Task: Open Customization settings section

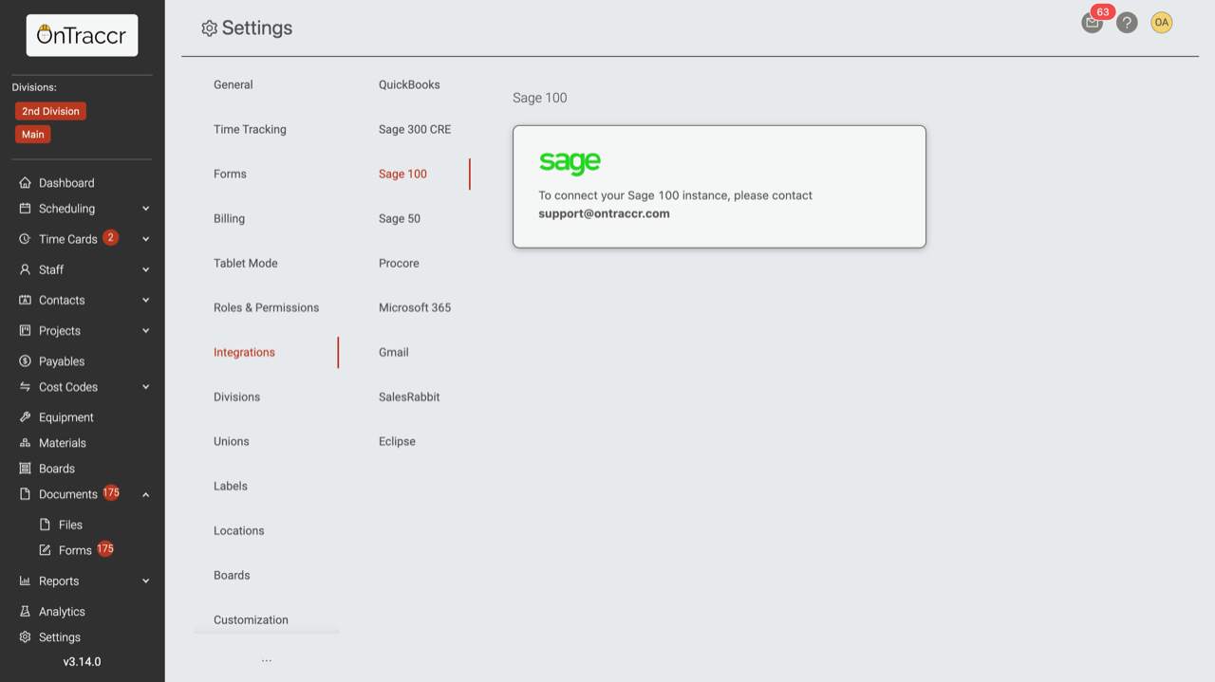Action: (x=251, y=619)
